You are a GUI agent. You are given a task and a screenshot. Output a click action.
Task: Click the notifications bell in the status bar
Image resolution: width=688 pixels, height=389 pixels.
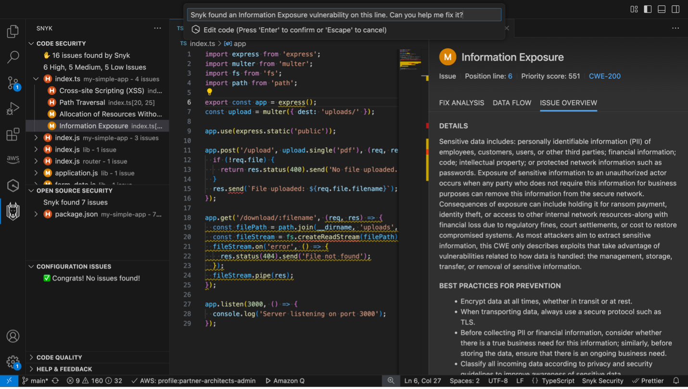pos(676,380)
